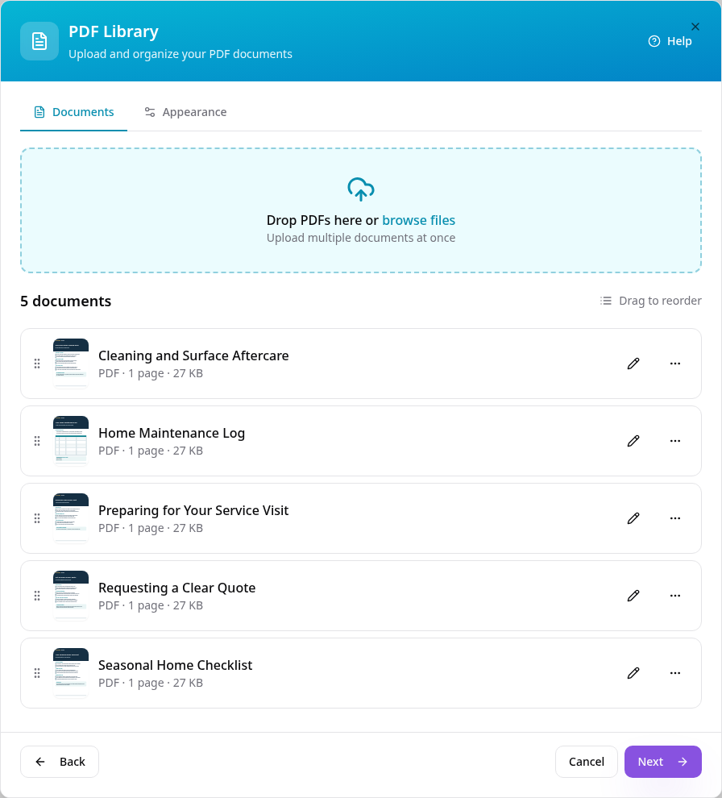This screenshot has width=722, height=798.
Task: Open more options for Seasonal Home Checklist
Action: click(675, 673)
